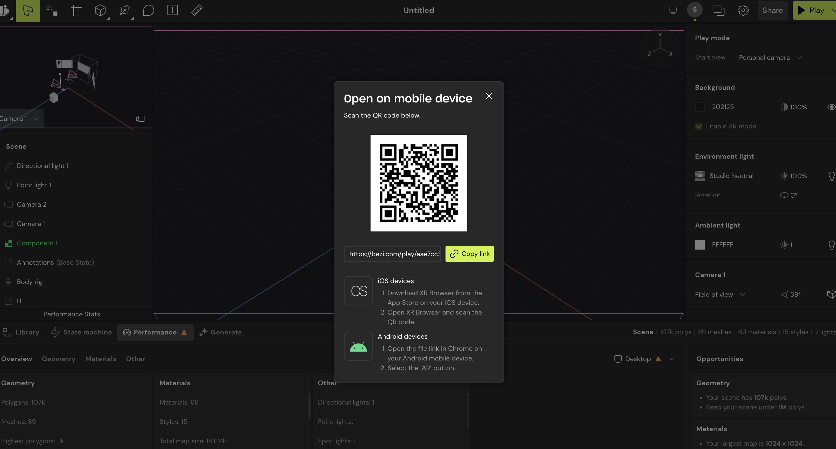The image size is (836, 449).
Task: Click the duplicate windows icon in the header
Action: (719, 10)
